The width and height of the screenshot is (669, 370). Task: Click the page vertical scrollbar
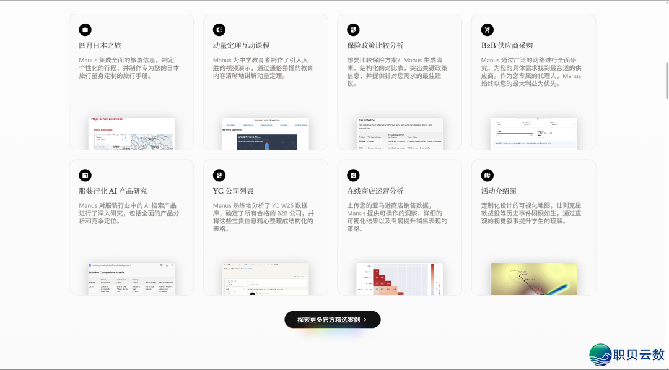click(x=667, y=80)
